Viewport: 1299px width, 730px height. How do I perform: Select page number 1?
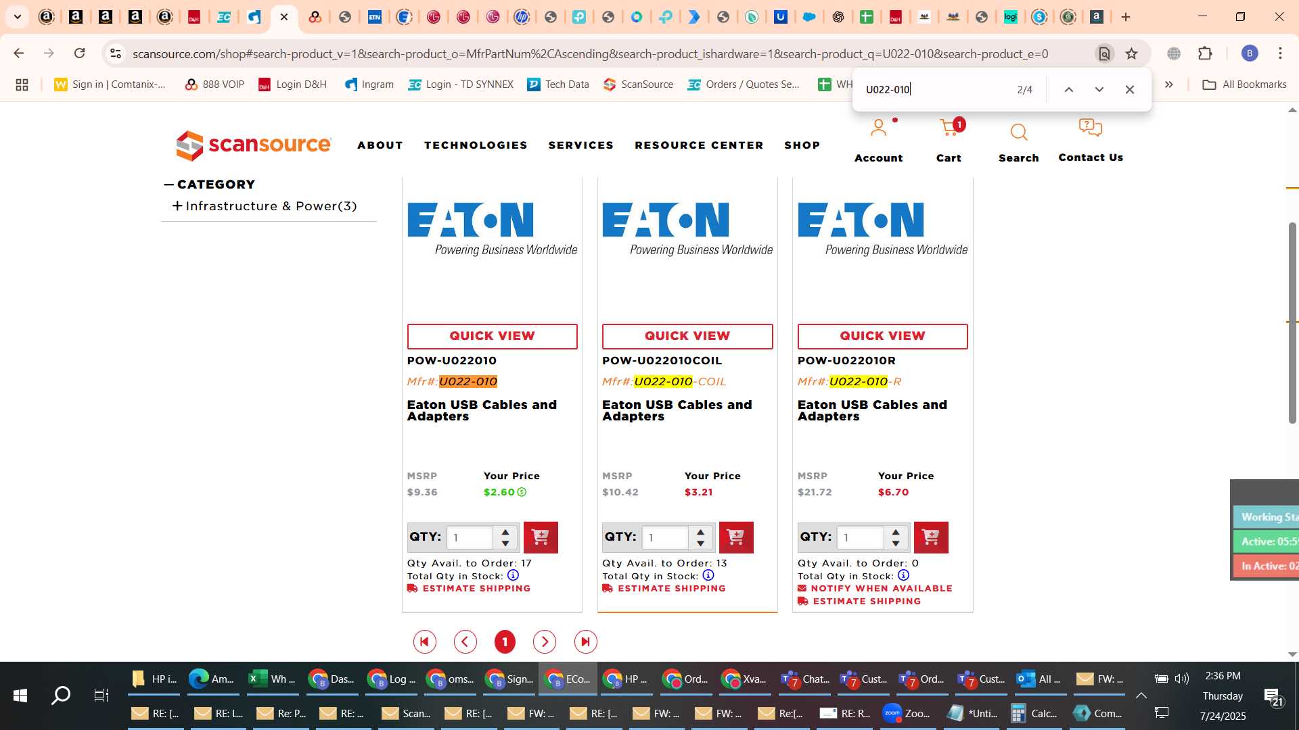point(505,641)
